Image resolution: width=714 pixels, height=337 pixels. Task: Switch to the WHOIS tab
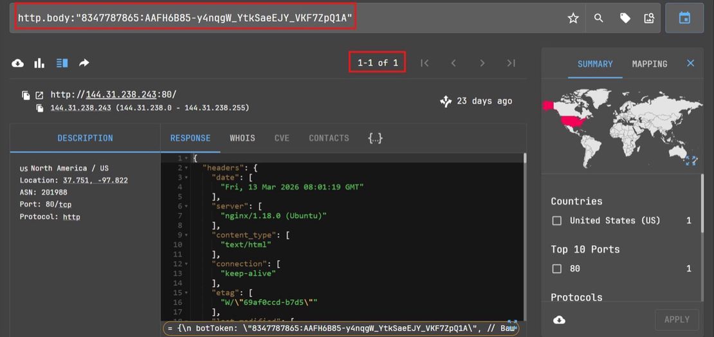click(243, 138)
